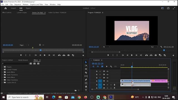Viewport: 178px width, 100px height.
Task: Expand Video Transitions folder
Action: pyautogui.click(x=2, y=80)
